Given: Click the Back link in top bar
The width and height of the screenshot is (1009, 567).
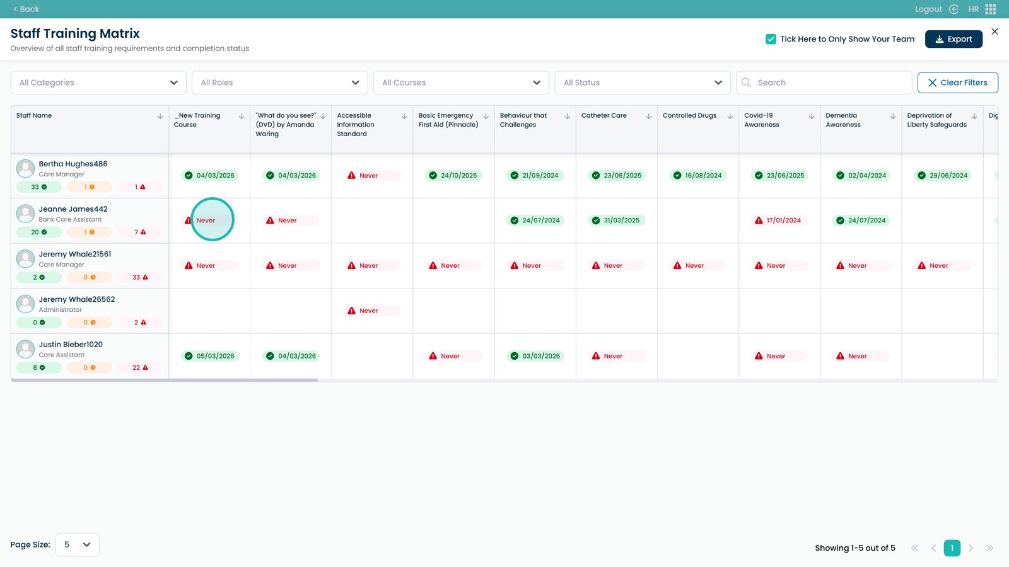Looking at the screenshot, I should coord(26,9).
